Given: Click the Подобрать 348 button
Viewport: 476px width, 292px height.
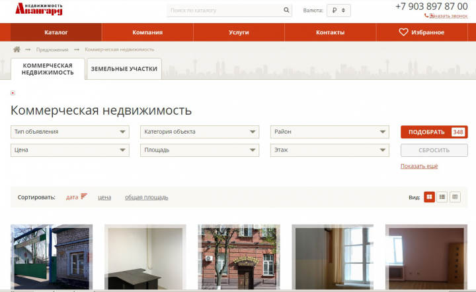Looking at the screenshot, I should (434, 132).
